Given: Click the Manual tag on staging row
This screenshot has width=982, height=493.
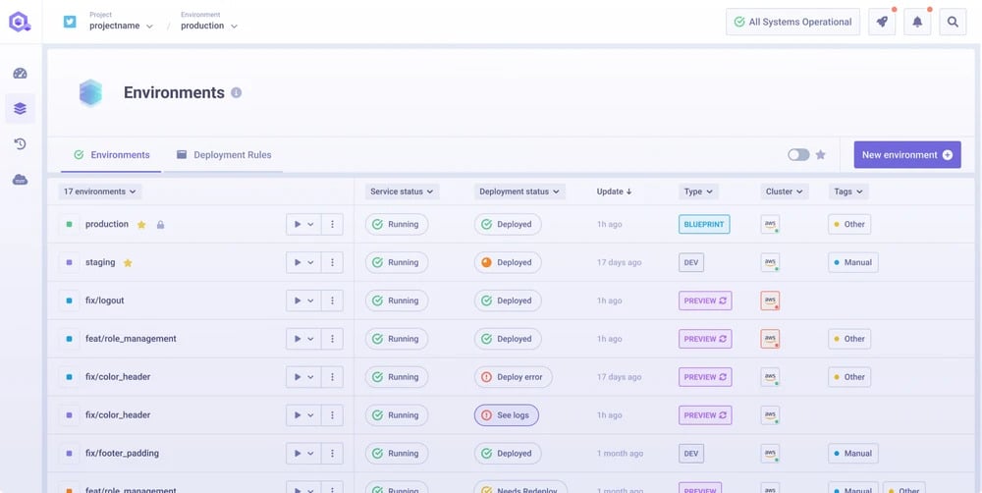Looking at the screenshot, I should point(853,262).
